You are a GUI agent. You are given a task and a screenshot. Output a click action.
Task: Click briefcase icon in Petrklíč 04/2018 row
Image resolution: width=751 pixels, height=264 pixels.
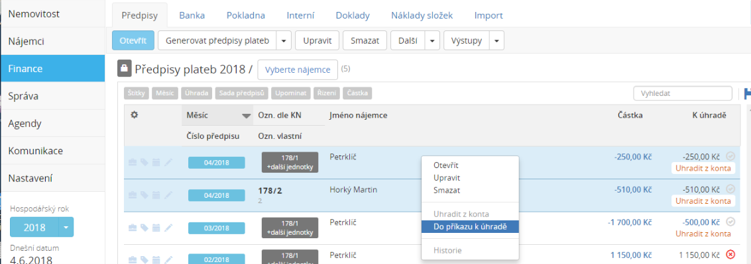[x=133, y=163]
